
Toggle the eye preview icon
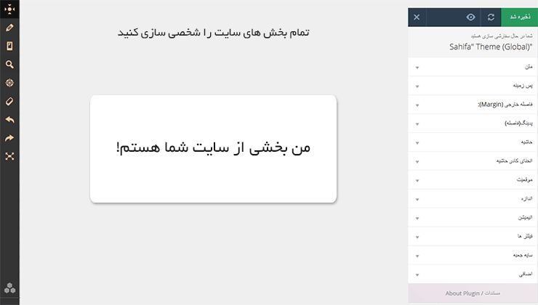471,17
